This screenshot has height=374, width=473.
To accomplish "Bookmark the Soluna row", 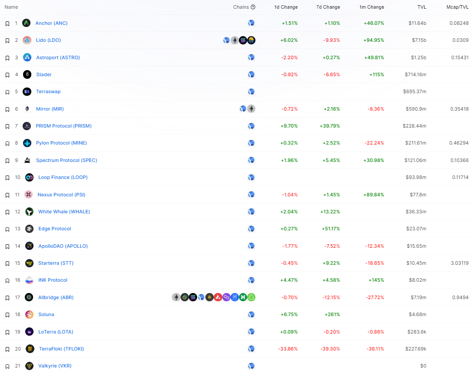I will pyautogui.click(x=7, y=315).
